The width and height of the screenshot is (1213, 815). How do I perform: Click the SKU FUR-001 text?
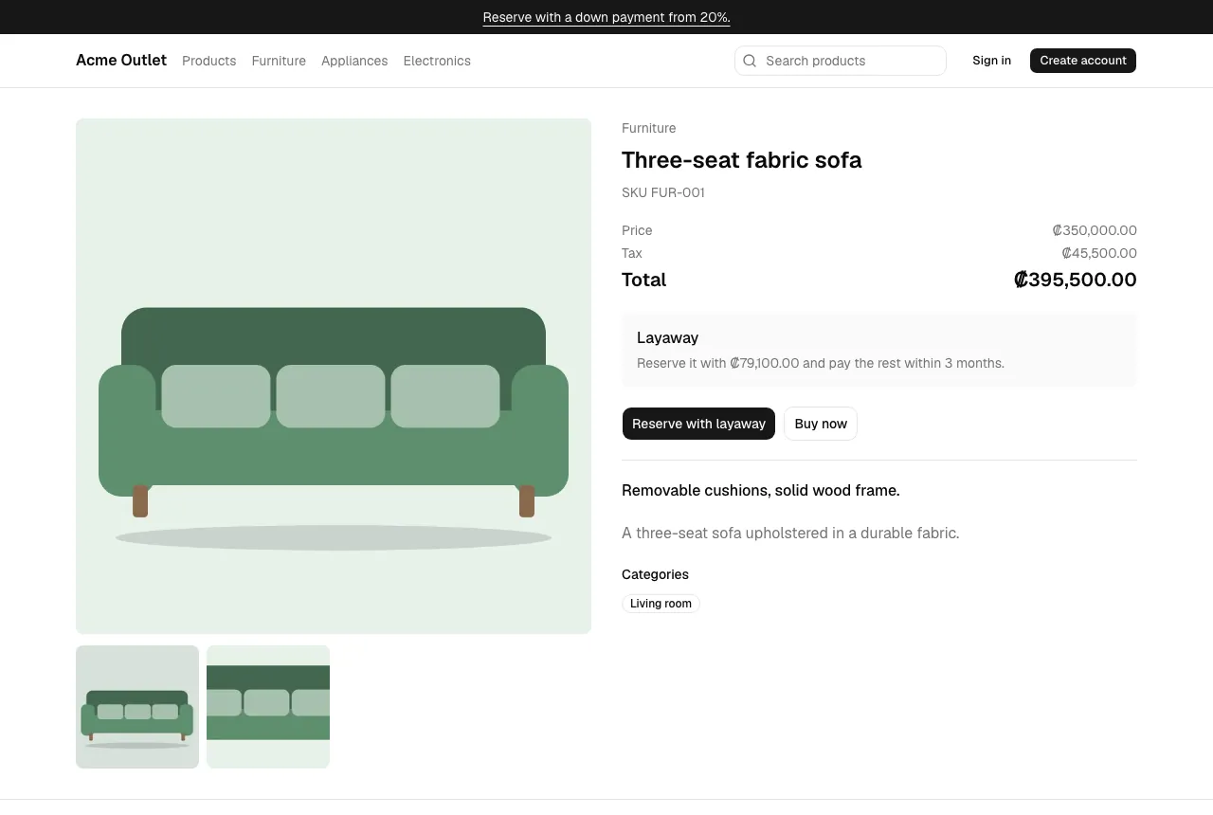(x=663, y=192)
